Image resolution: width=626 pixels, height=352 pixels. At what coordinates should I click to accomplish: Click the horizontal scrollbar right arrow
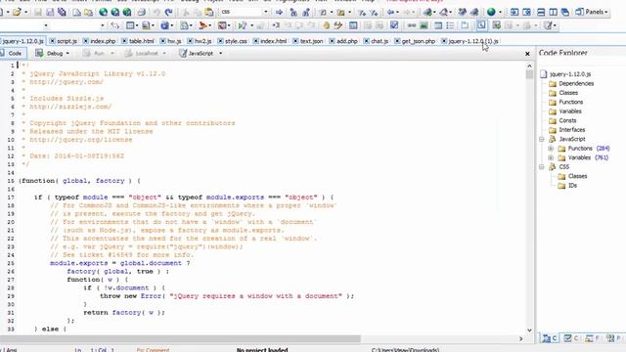pos(520,339)
